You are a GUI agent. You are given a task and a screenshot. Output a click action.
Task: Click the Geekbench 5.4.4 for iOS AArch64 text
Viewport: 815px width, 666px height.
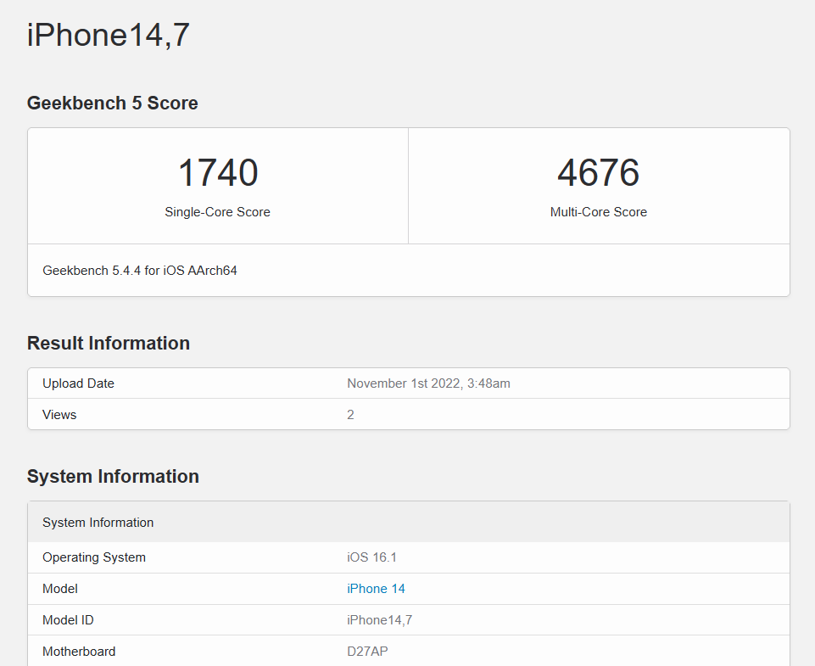coord(140,271)
